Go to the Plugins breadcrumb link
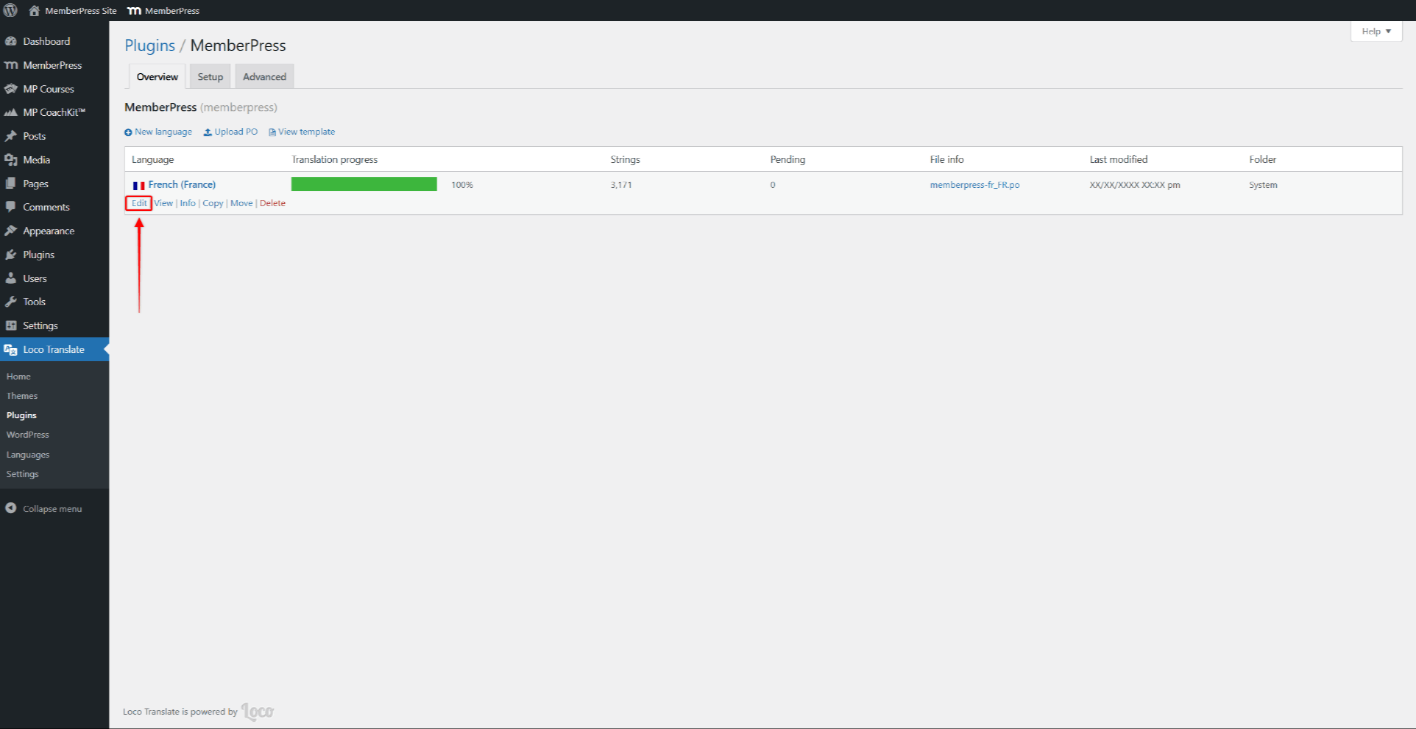1416x729 pixels. click(x=150, y=45)
